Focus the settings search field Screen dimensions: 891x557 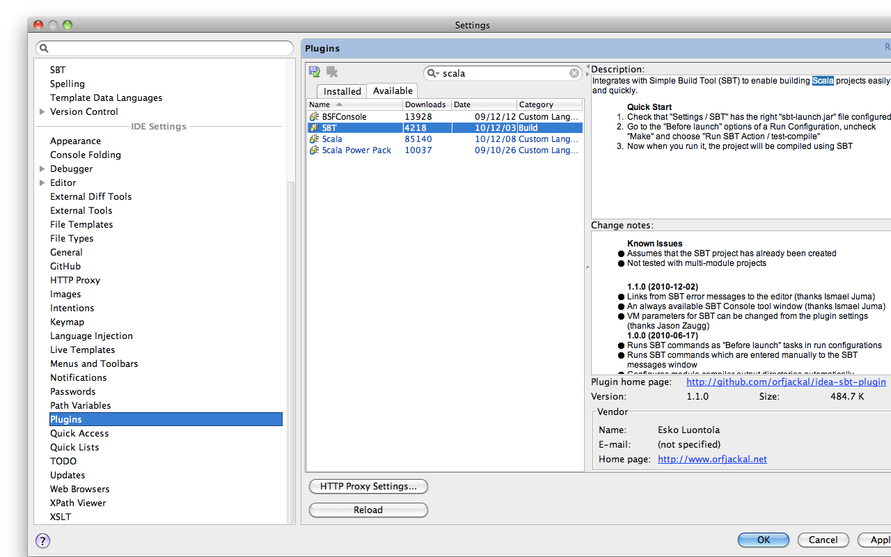click(x=165, y=49)
